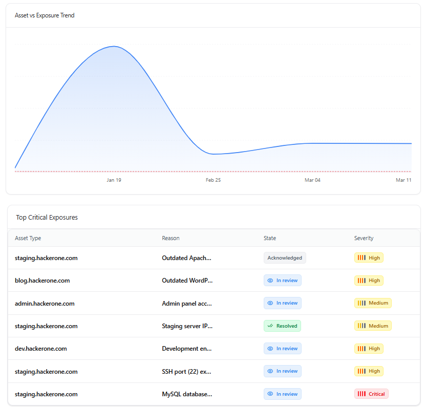Click the SSH port (22) ex... reason

coord(186,372)
